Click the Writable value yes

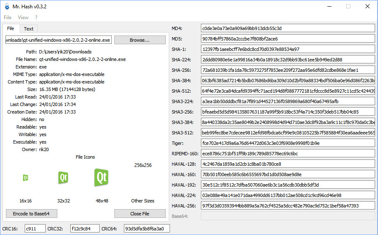(43, 134)
